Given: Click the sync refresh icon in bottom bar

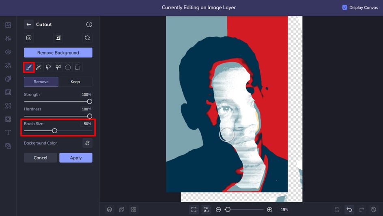Looking at the screenshot, I should click(x=337, y=210).
